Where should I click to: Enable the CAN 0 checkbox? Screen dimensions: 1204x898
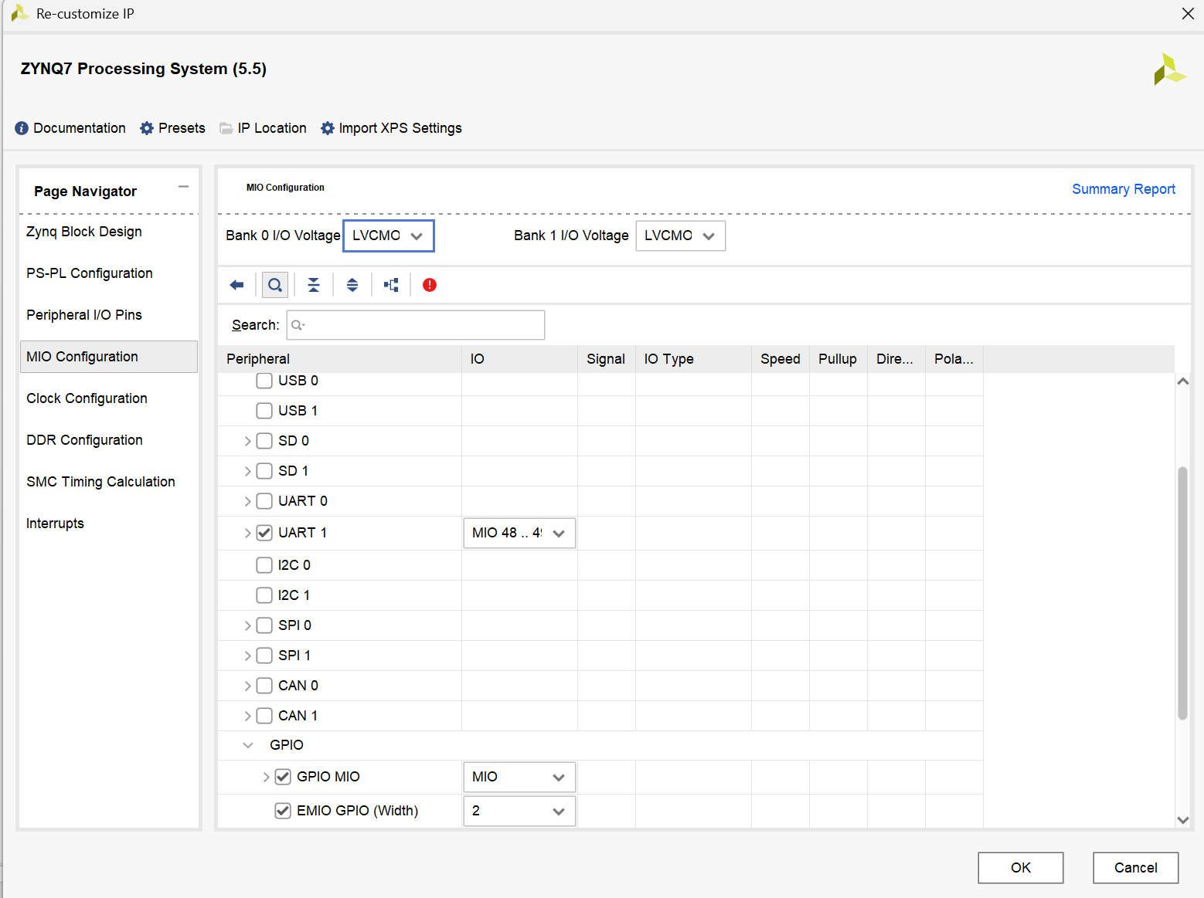(264, 686)
